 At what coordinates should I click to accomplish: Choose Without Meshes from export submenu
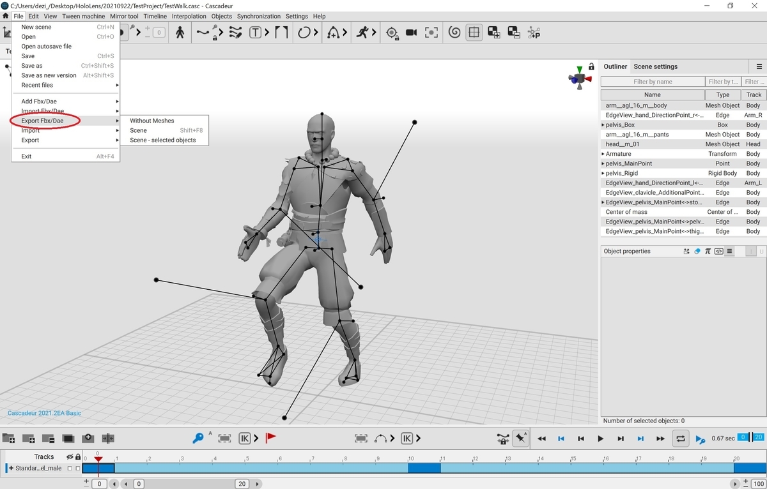(151, 121)
